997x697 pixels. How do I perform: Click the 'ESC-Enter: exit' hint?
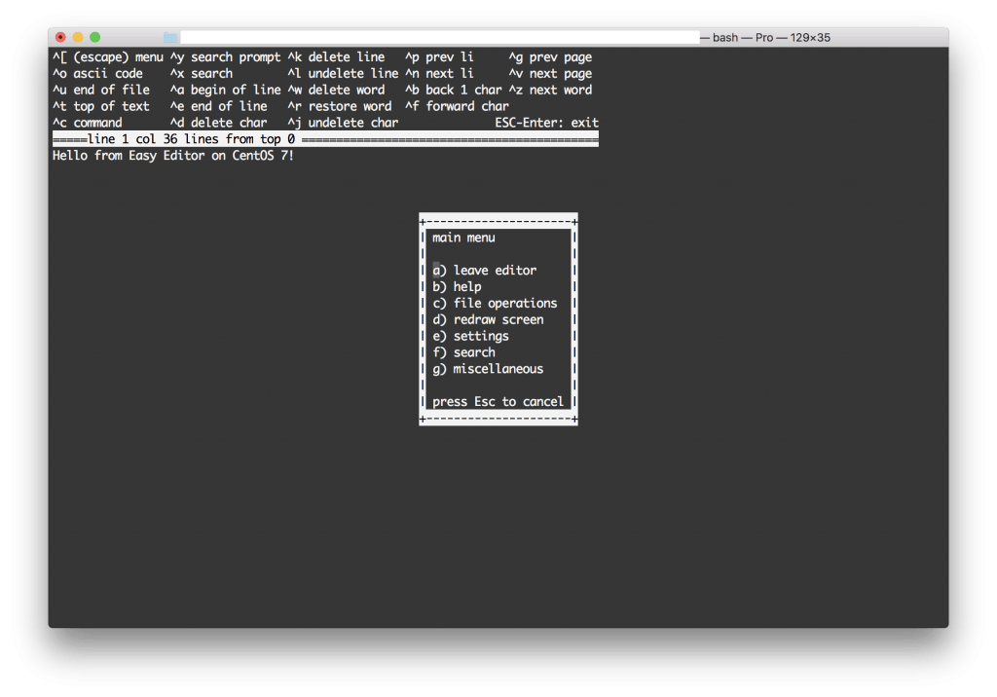pyautogui.click(x=546, y=123)
